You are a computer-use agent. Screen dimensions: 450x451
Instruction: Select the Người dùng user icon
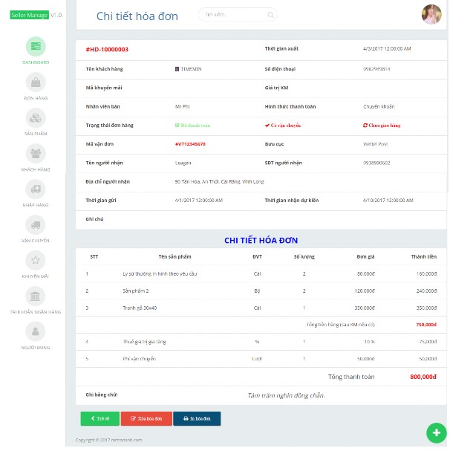coord(36,331)
